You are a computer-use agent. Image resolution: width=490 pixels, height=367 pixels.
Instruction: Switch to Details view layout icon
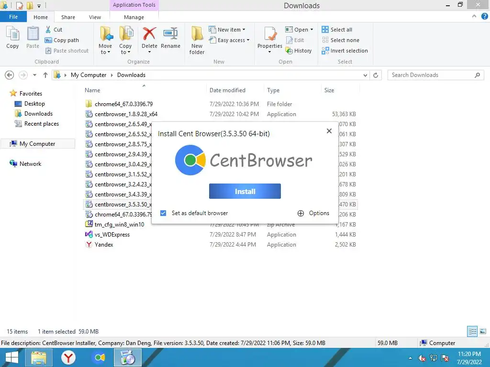coord(472,331)
